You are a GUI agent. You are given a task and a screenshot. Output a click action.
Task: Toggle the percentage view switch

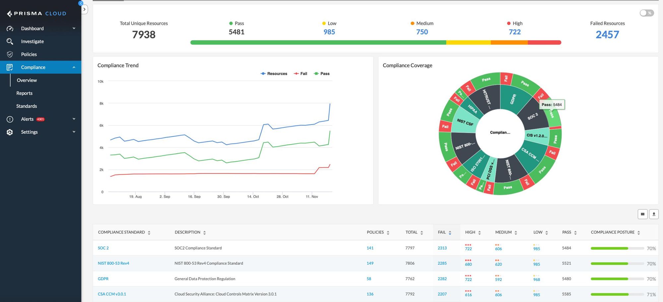647,13
